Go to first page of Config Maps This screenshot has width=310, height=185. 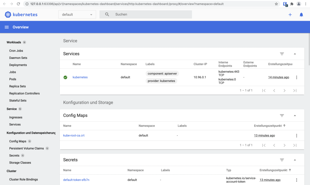click(264, 145)
